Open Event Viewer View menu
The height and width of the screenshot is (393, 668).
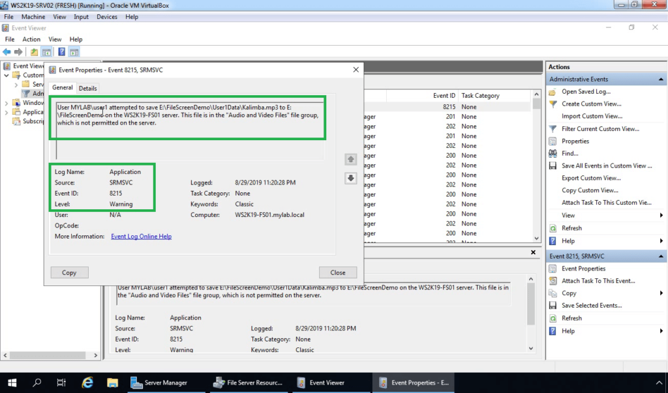click(55, 39)
